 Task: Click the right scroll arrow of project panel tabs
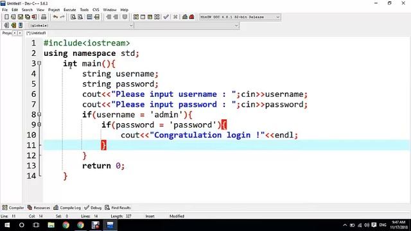pos(20,33)
